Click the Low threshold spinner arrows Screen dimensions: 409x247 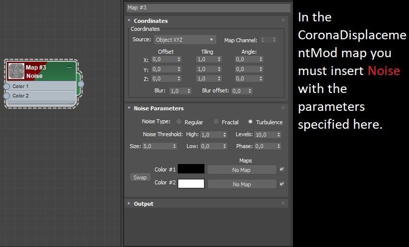224,146
